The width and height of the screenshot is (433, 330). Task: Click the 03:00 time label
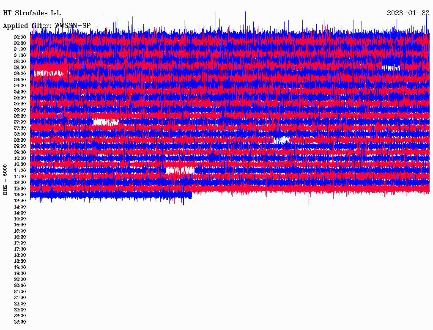tap(20, 74)
